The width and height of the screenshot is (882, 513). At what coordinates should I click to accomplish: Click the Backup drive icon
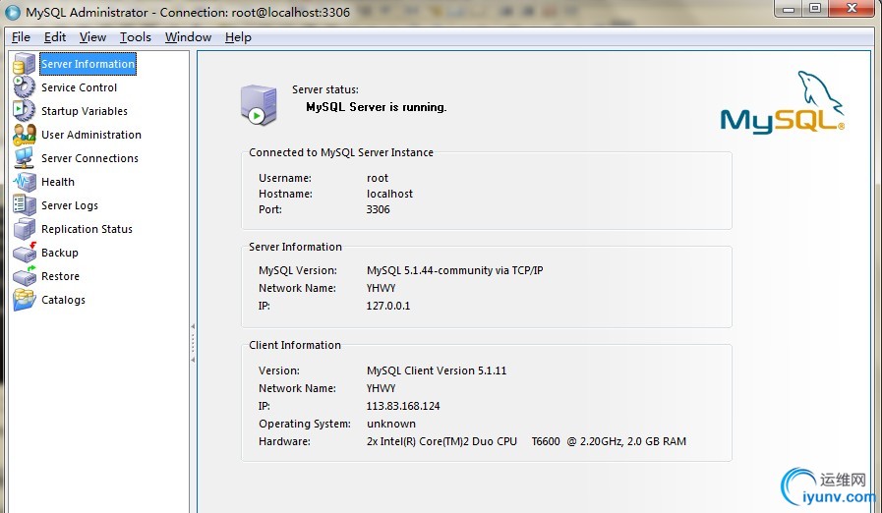click(x=25, y=253)
